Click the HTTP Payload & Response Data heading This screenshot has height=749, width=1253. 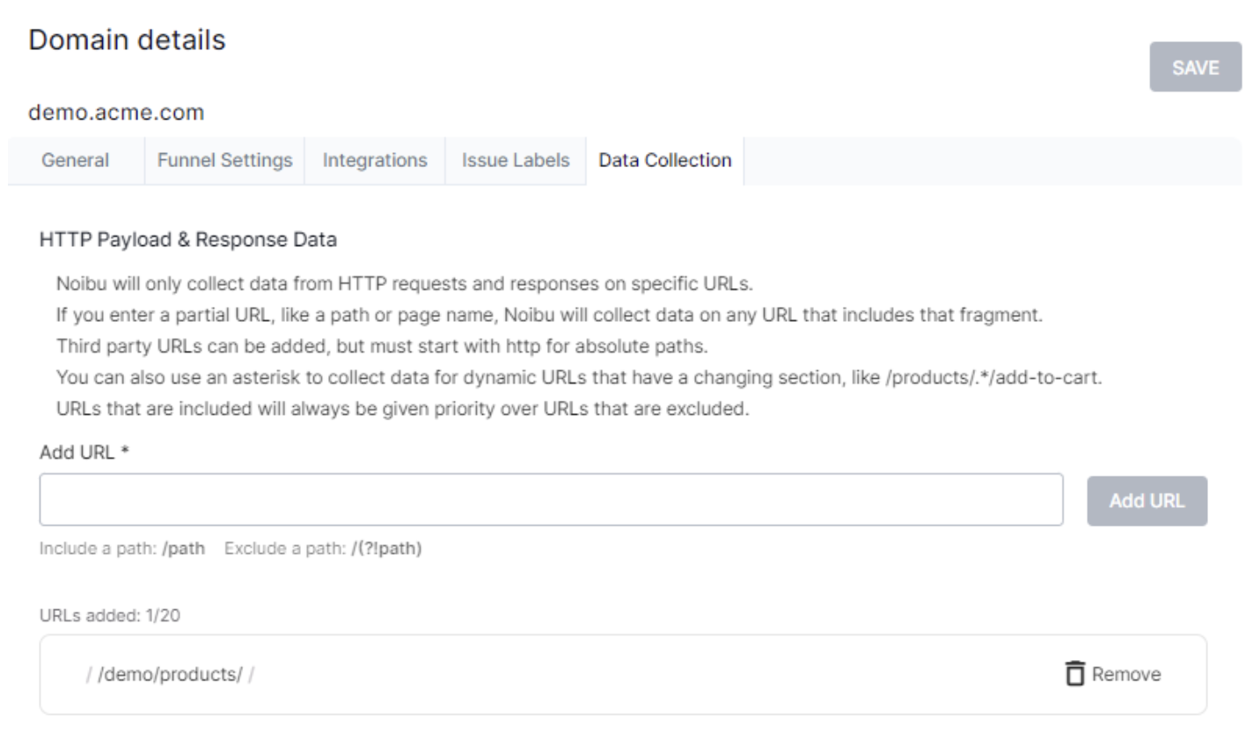[187, 239]
